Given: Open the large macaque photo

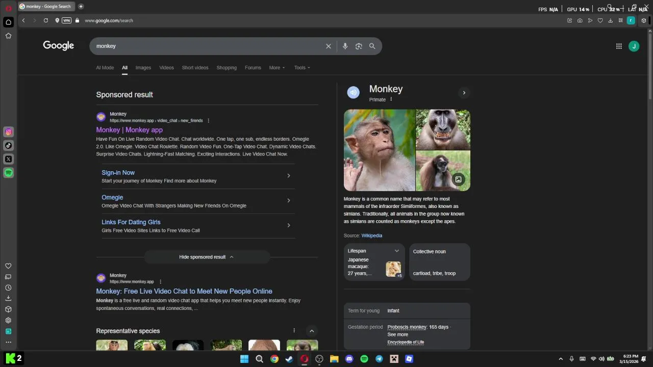Looking at the screenshot, I should pos(380,150).
